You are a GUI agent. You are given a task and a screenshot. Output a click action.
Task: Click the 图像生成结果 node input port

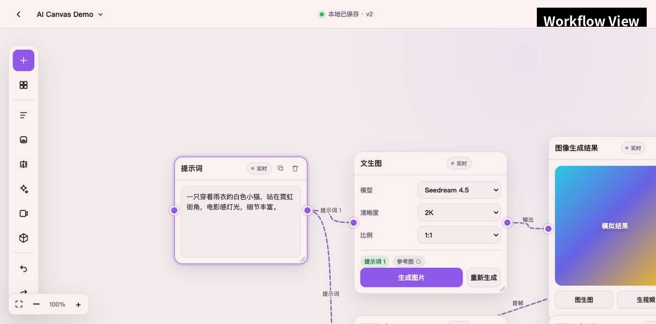point(548,228)
